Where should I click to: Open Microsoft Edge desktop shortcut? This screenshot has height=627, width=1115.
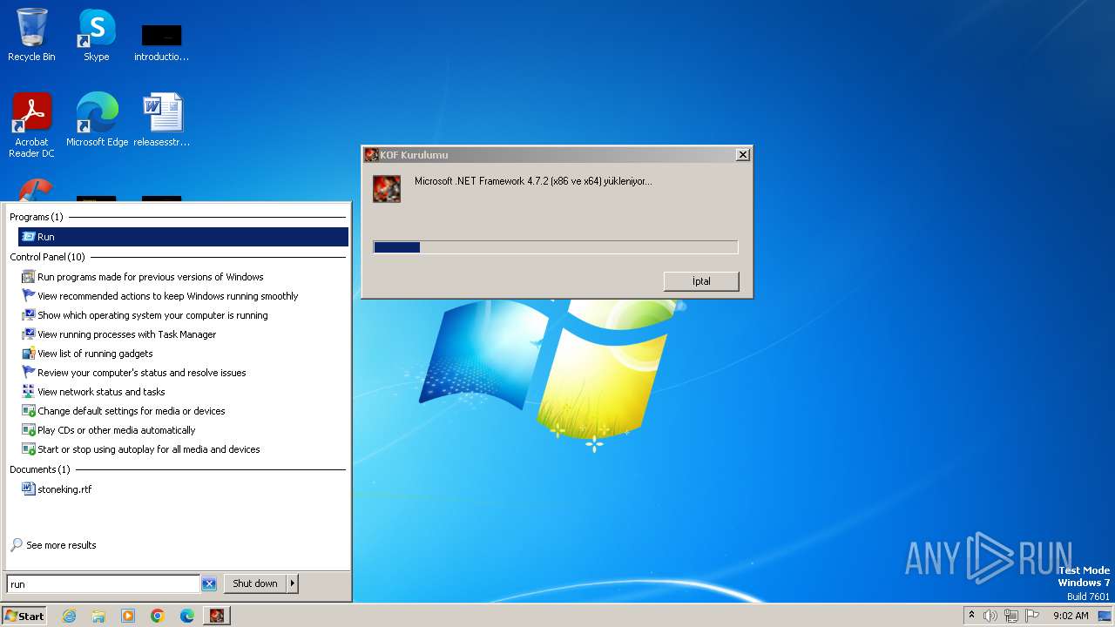(x=97, y=119)
